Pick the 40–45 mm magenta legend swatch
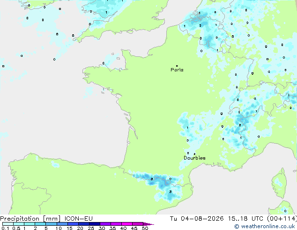Screen dimensions: 297x230 coord(127,224)
